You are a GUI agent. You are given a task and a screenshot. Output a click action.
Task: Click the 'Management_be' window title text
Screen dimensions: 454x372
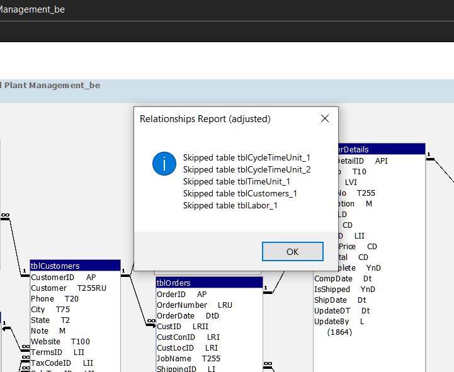32,9
